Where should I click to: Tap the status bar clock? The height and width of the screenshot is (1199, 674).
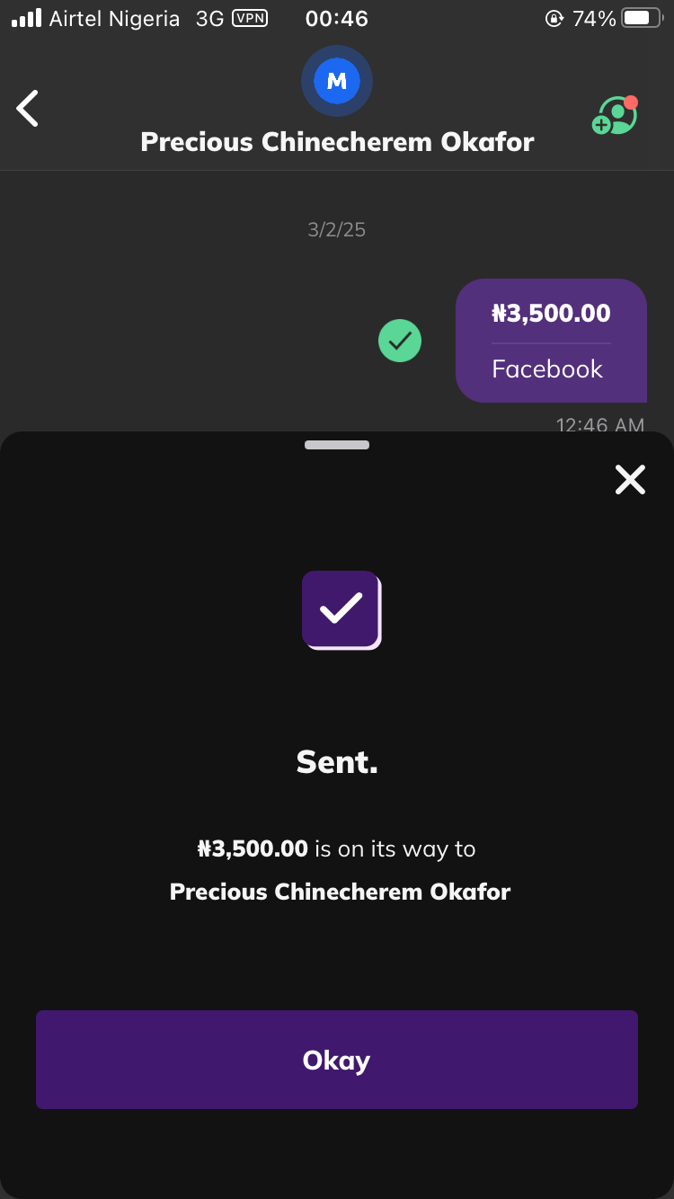pyautogui.click(x=337, y=18)
